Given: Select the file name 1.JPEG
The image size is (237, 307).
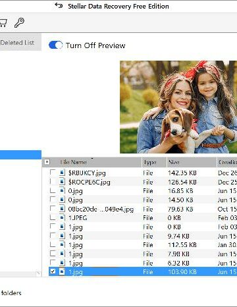Looking at the screenshot, I should tap(78, 218).
